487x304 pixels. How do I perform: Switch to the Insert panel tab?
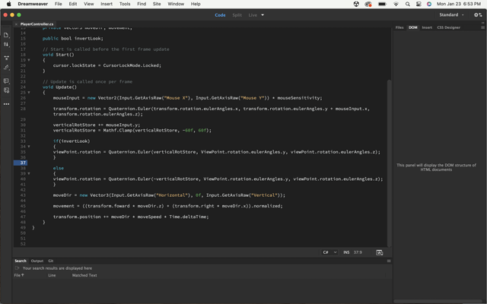(x=427, y=27)
